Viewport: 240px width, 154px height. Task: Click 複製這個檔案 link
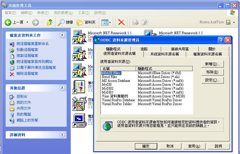27,56
